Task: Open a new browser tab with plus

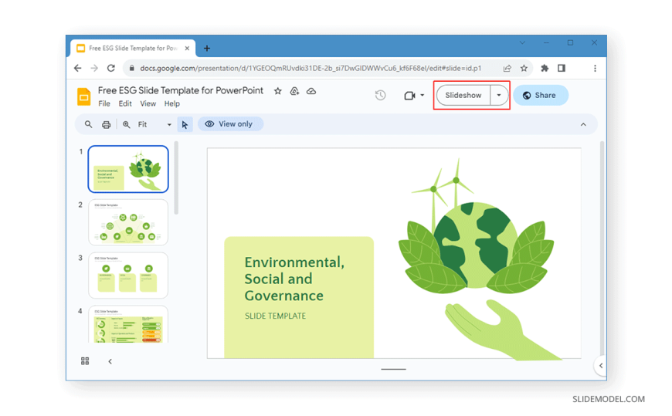Action: [206, 49]
